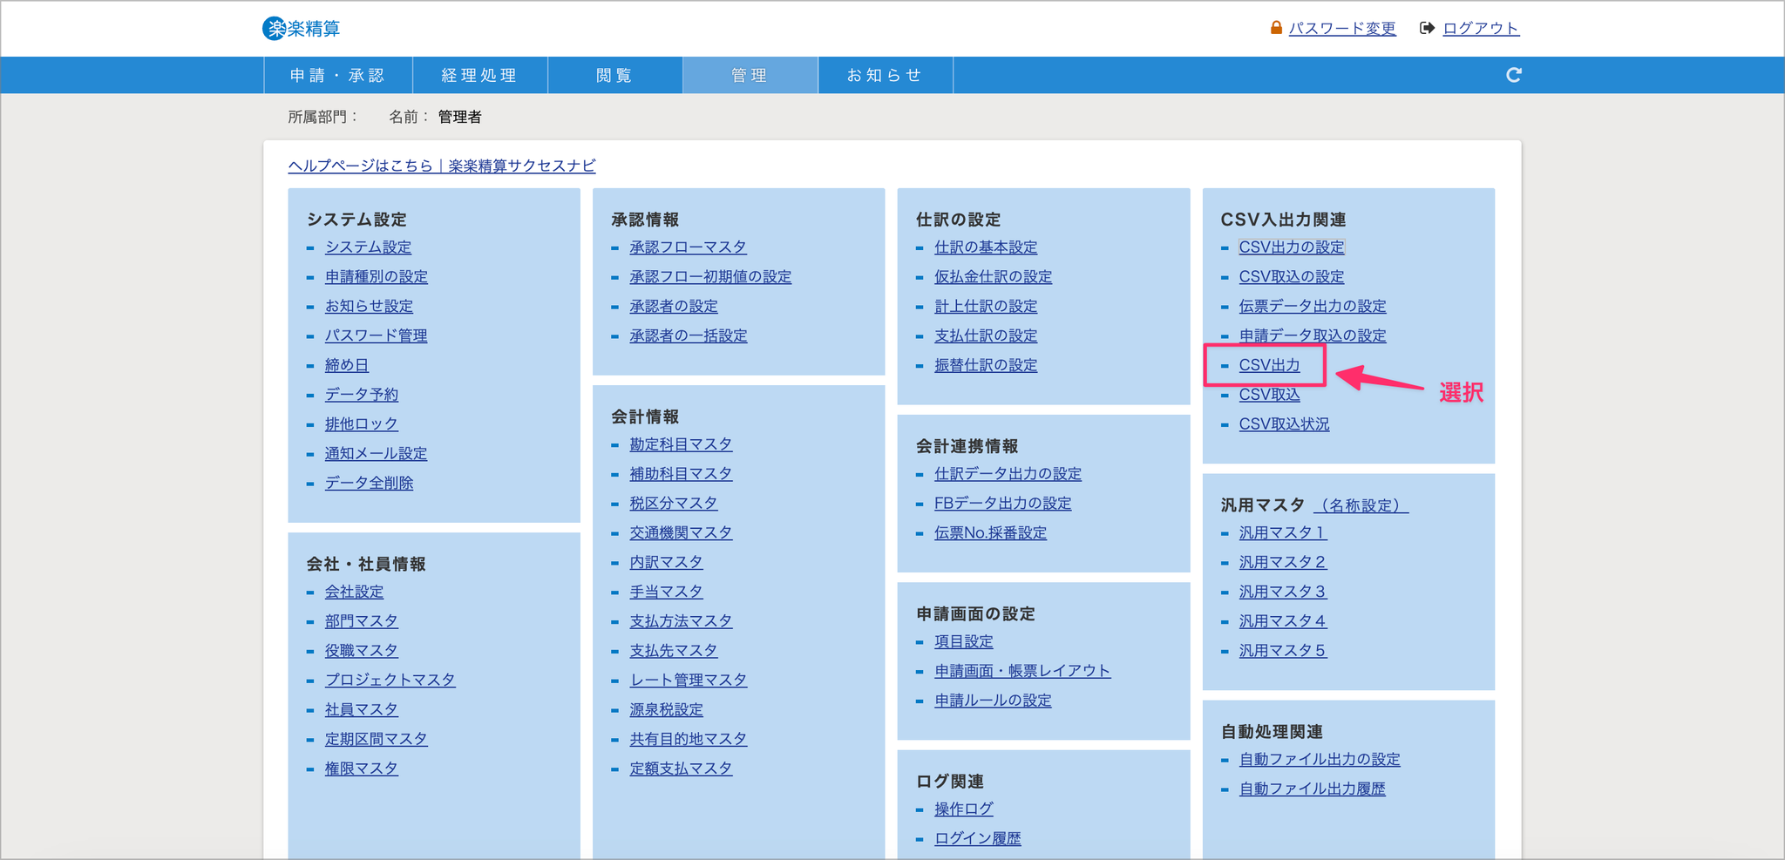Open 通知メール設定
Screen dimensions: 1785x860
(x=376, y=454)
